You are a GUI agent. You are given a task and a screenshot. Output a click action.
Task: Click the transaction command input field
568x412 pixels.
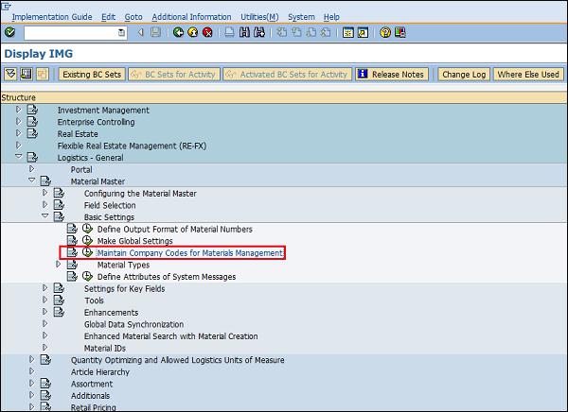click(x=69, y=32)
